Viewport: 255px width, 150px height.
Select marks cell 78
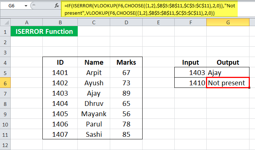point(126,124)
